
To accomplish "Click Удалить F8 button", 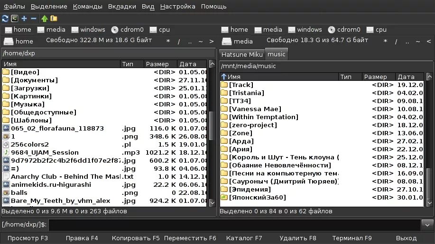I will click(298, 238).
